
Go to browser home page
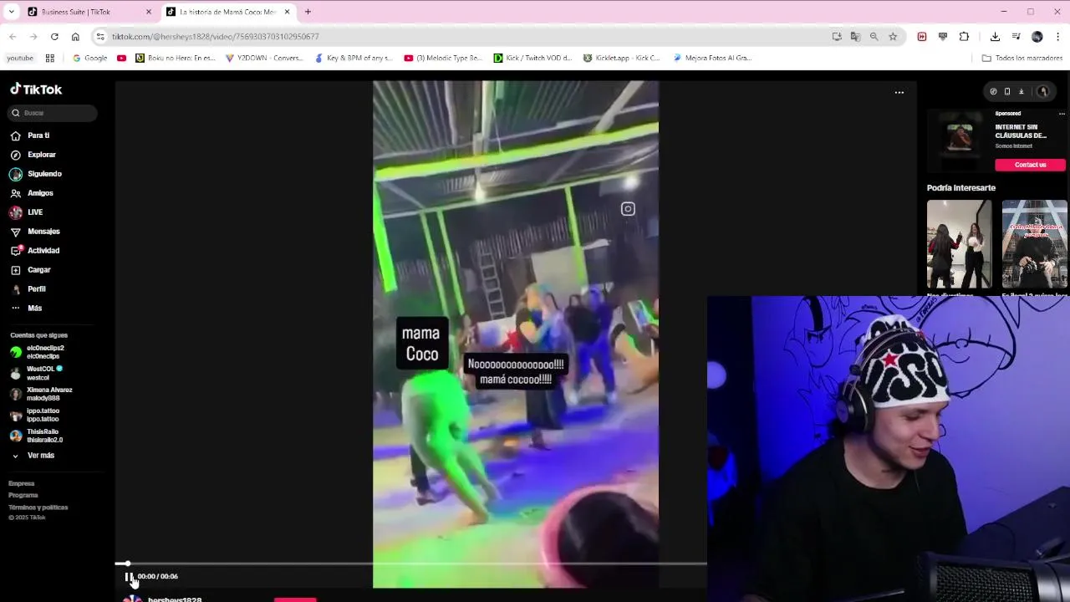75,37
